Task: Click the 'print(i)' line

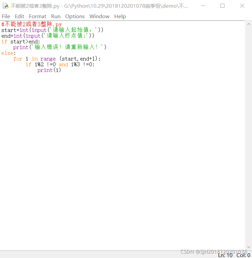Action: point(49,70)
